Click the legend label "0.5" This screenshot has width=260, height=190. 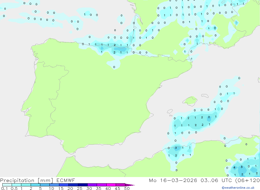click(14, 188)
